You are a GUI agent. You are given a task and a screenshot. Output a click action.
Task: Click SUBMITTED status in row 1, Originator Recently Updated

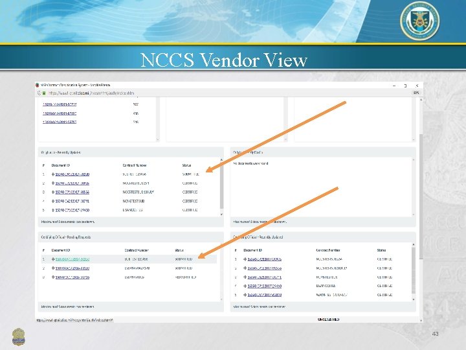click(190, 174)
